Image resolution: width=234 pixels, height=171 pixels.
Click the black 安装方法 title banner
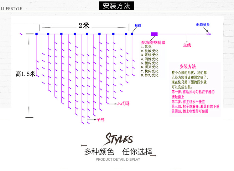point(117,6)
